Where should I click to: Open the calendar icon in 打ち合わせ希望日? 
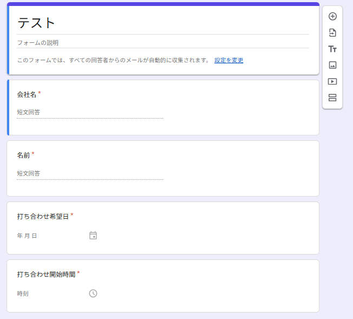point(93,236)
